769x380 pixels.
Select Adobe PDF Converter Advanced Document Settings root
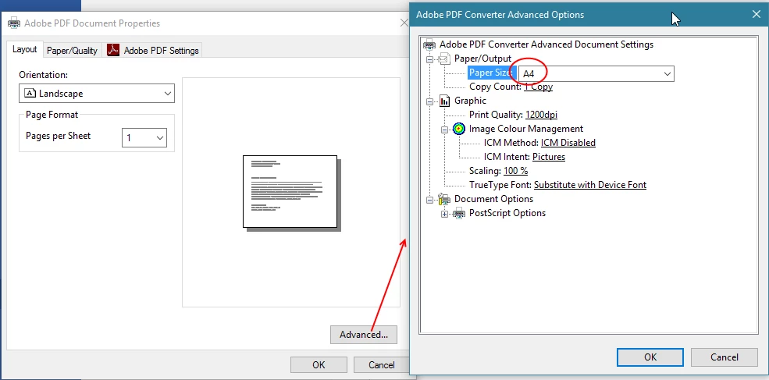pyautogui.click(x=546, y=44)
